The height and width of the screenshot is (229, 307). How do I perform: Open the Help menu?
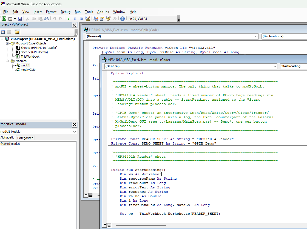(x=133, y=12)
